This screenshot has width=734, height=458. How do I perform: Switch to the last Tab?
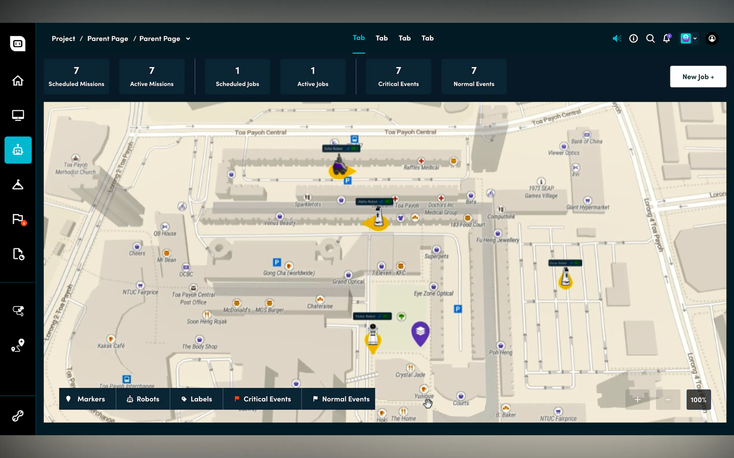click(427, 38)
